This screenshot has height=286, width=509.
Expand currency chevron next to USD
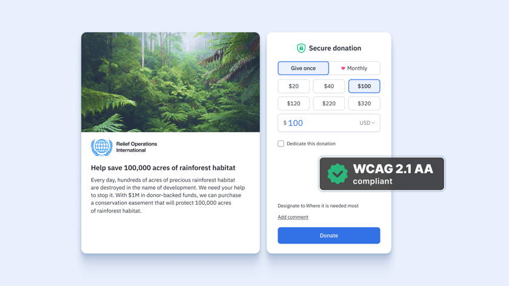(373, 123)
